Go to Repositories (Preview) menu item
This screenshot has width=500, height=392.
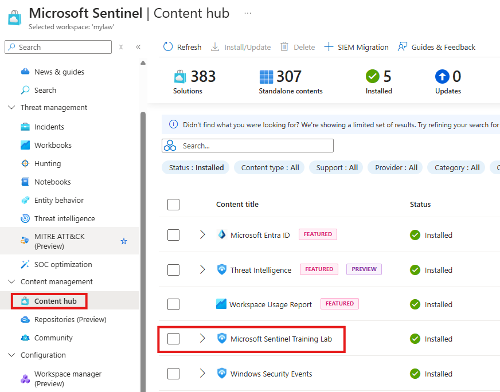pyautogui.click(x=69, y=319)
